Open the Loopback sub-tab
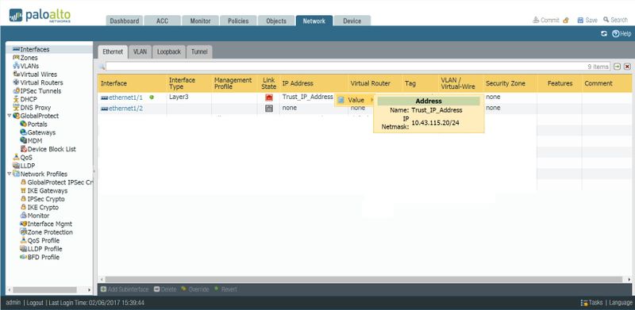This screenshot has width=635, height=310. 169,52
